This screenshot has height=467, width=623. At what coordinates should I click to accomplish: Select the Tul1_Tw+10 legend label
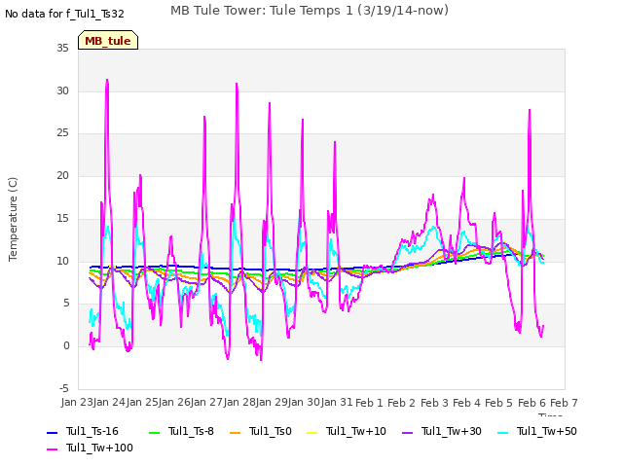click(356, 431)
